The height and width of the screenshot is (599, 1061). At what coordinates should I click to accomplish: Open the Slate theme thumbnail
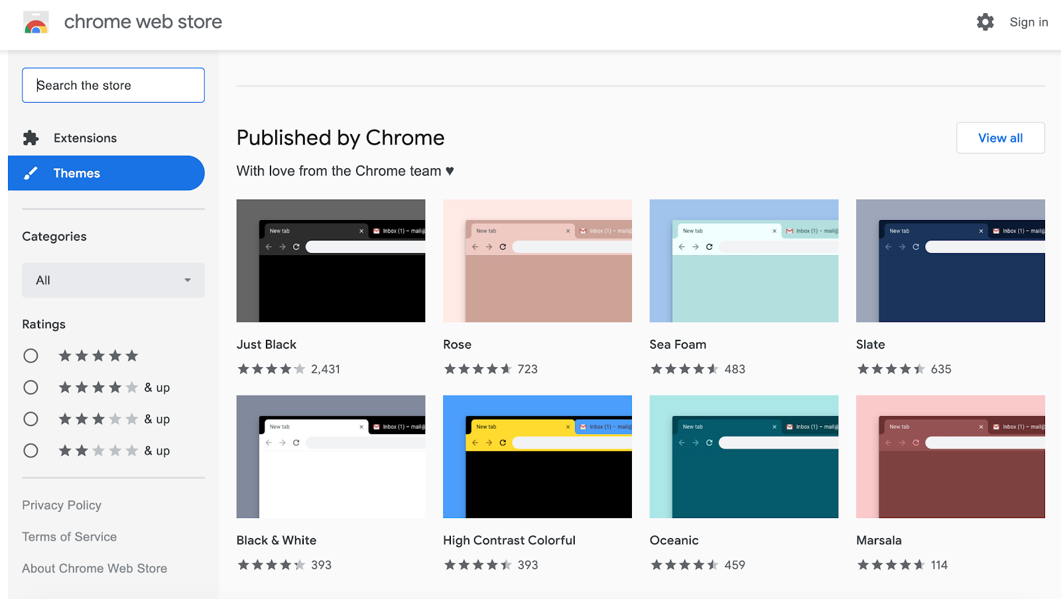click(950, 261)
